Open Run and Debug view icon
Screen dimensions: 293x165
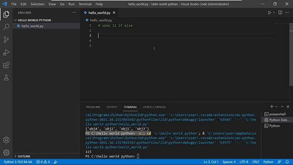coord(6,52)
